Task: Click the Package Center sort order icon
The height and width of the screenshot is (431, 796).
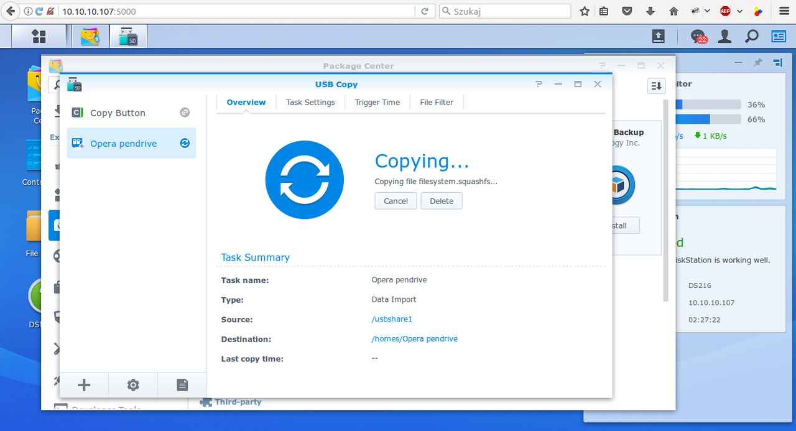Action: point(656,86)
